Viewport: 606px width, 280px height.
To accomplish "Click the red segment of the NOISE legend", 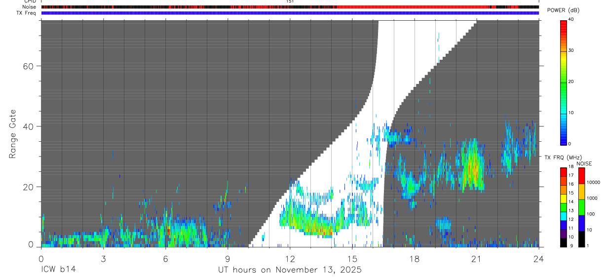I will coord(581,176).
